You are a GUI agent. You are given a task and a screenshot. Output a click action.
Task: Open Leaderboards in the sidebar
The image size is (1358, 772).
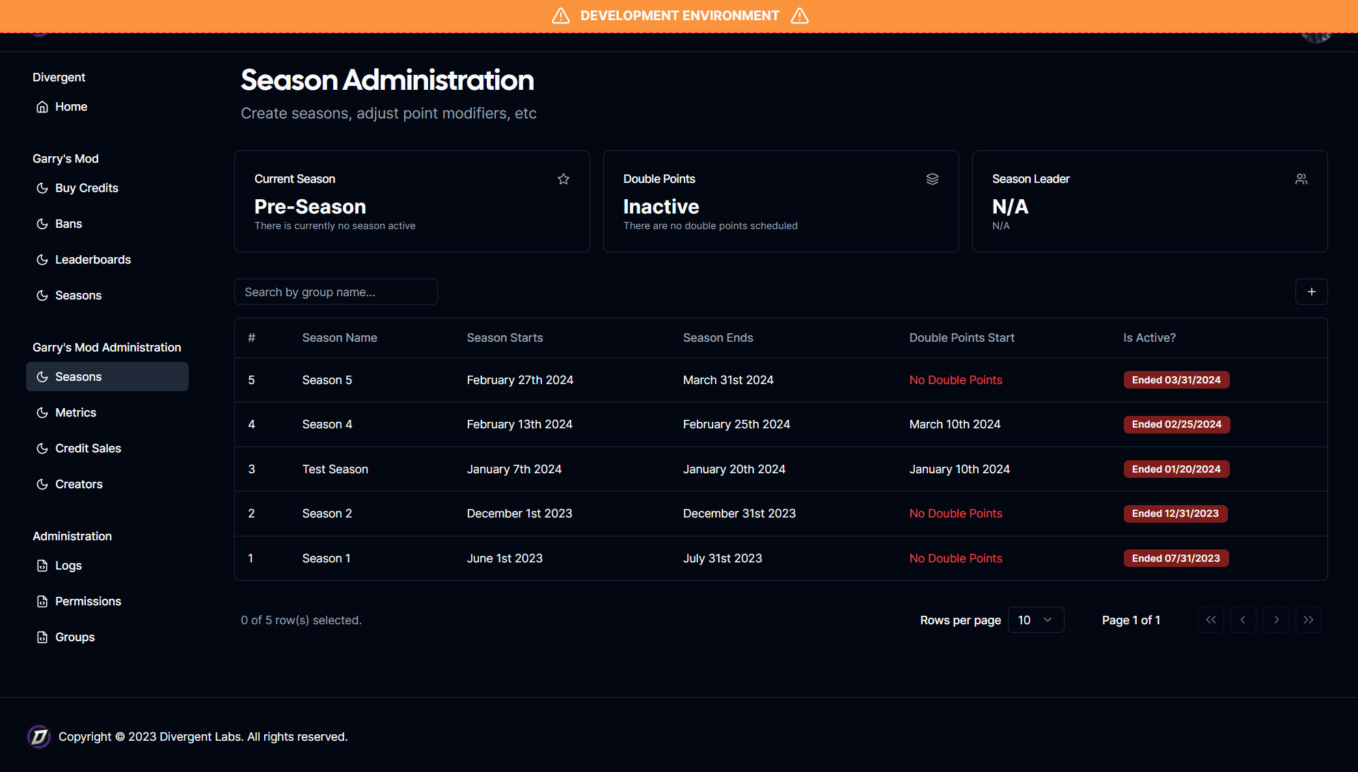click(x=93, y=260)
